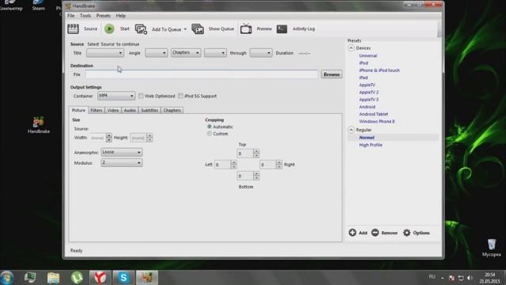Click the taskbar monitor icon next to Start
506x285 pixels.
pyautogui.click(x=30, y=278)
